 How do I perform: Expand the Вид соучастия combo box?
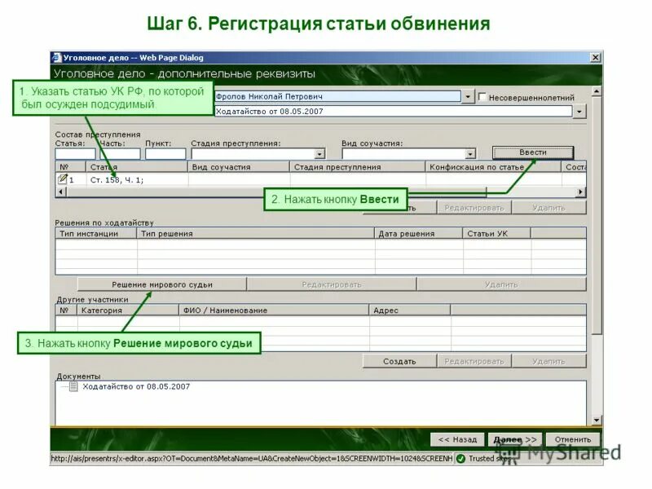471,152
